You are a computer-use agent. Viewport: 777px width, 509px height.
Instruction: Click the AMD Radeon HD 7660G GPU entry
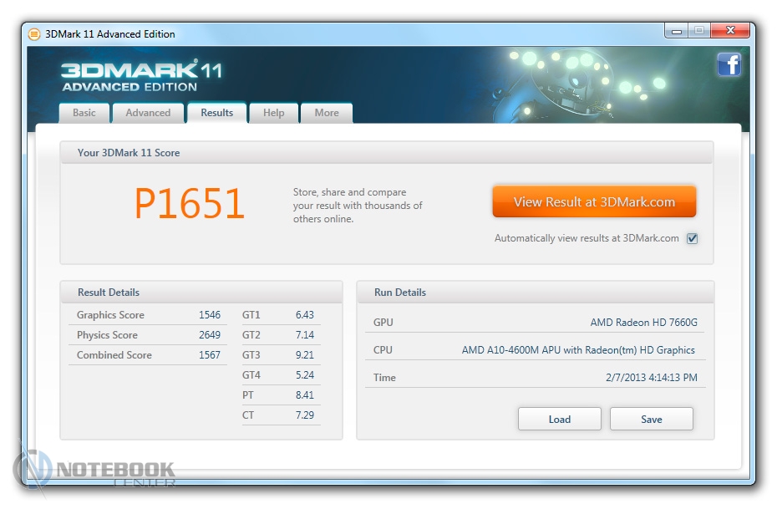(642, 323)
